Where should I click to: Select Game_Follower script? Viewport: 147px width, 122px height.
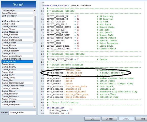click(17, 94)
